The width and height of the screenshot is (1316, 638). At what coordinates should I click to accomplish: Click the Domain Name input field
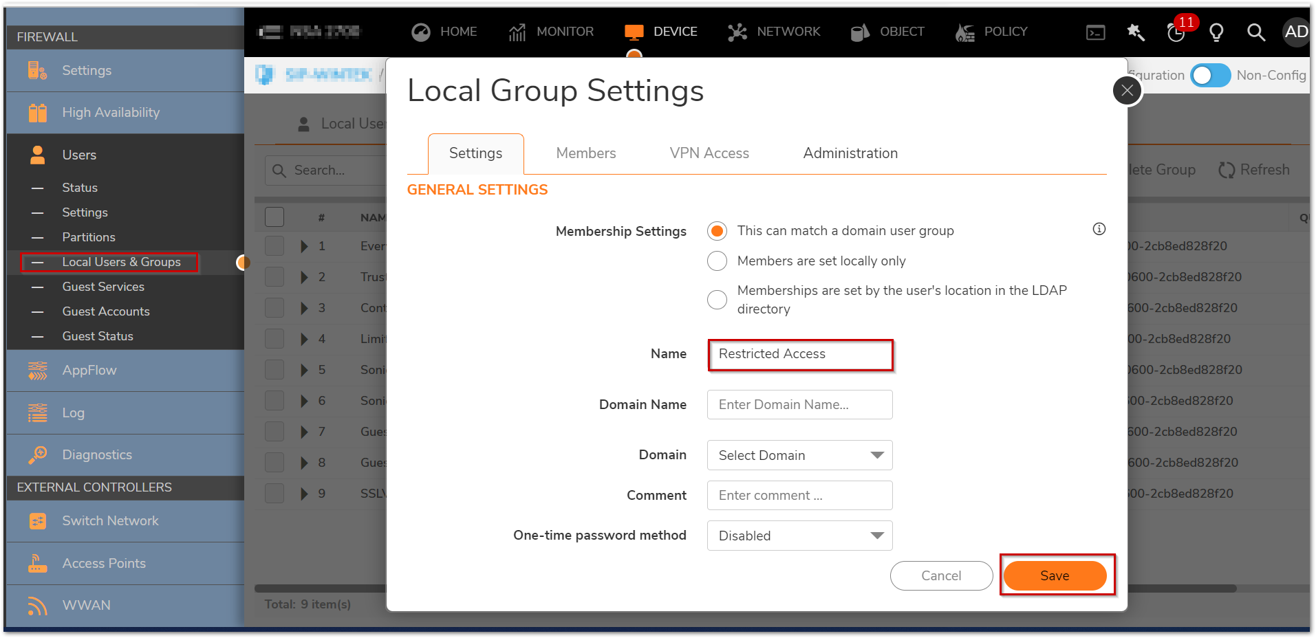799,404
